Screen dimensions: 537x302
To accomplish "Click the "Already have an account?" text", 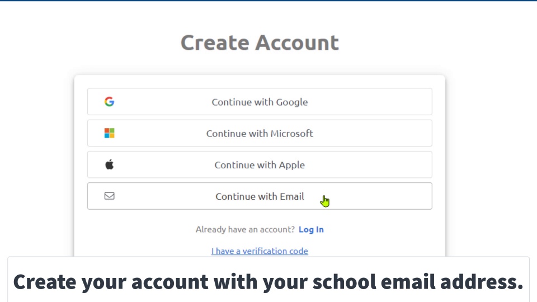I will (x=245, y=229).
